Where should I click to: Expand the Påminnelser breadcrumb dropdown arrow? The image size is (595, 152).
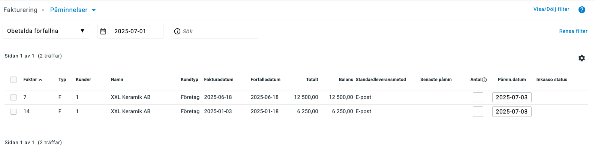[94, 10]
